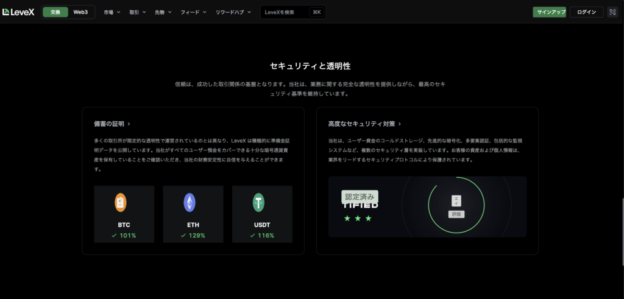Viewport: 624px width, 299px height.
Task: Click the 116% reserve value
Action: [x=266, y=236]
